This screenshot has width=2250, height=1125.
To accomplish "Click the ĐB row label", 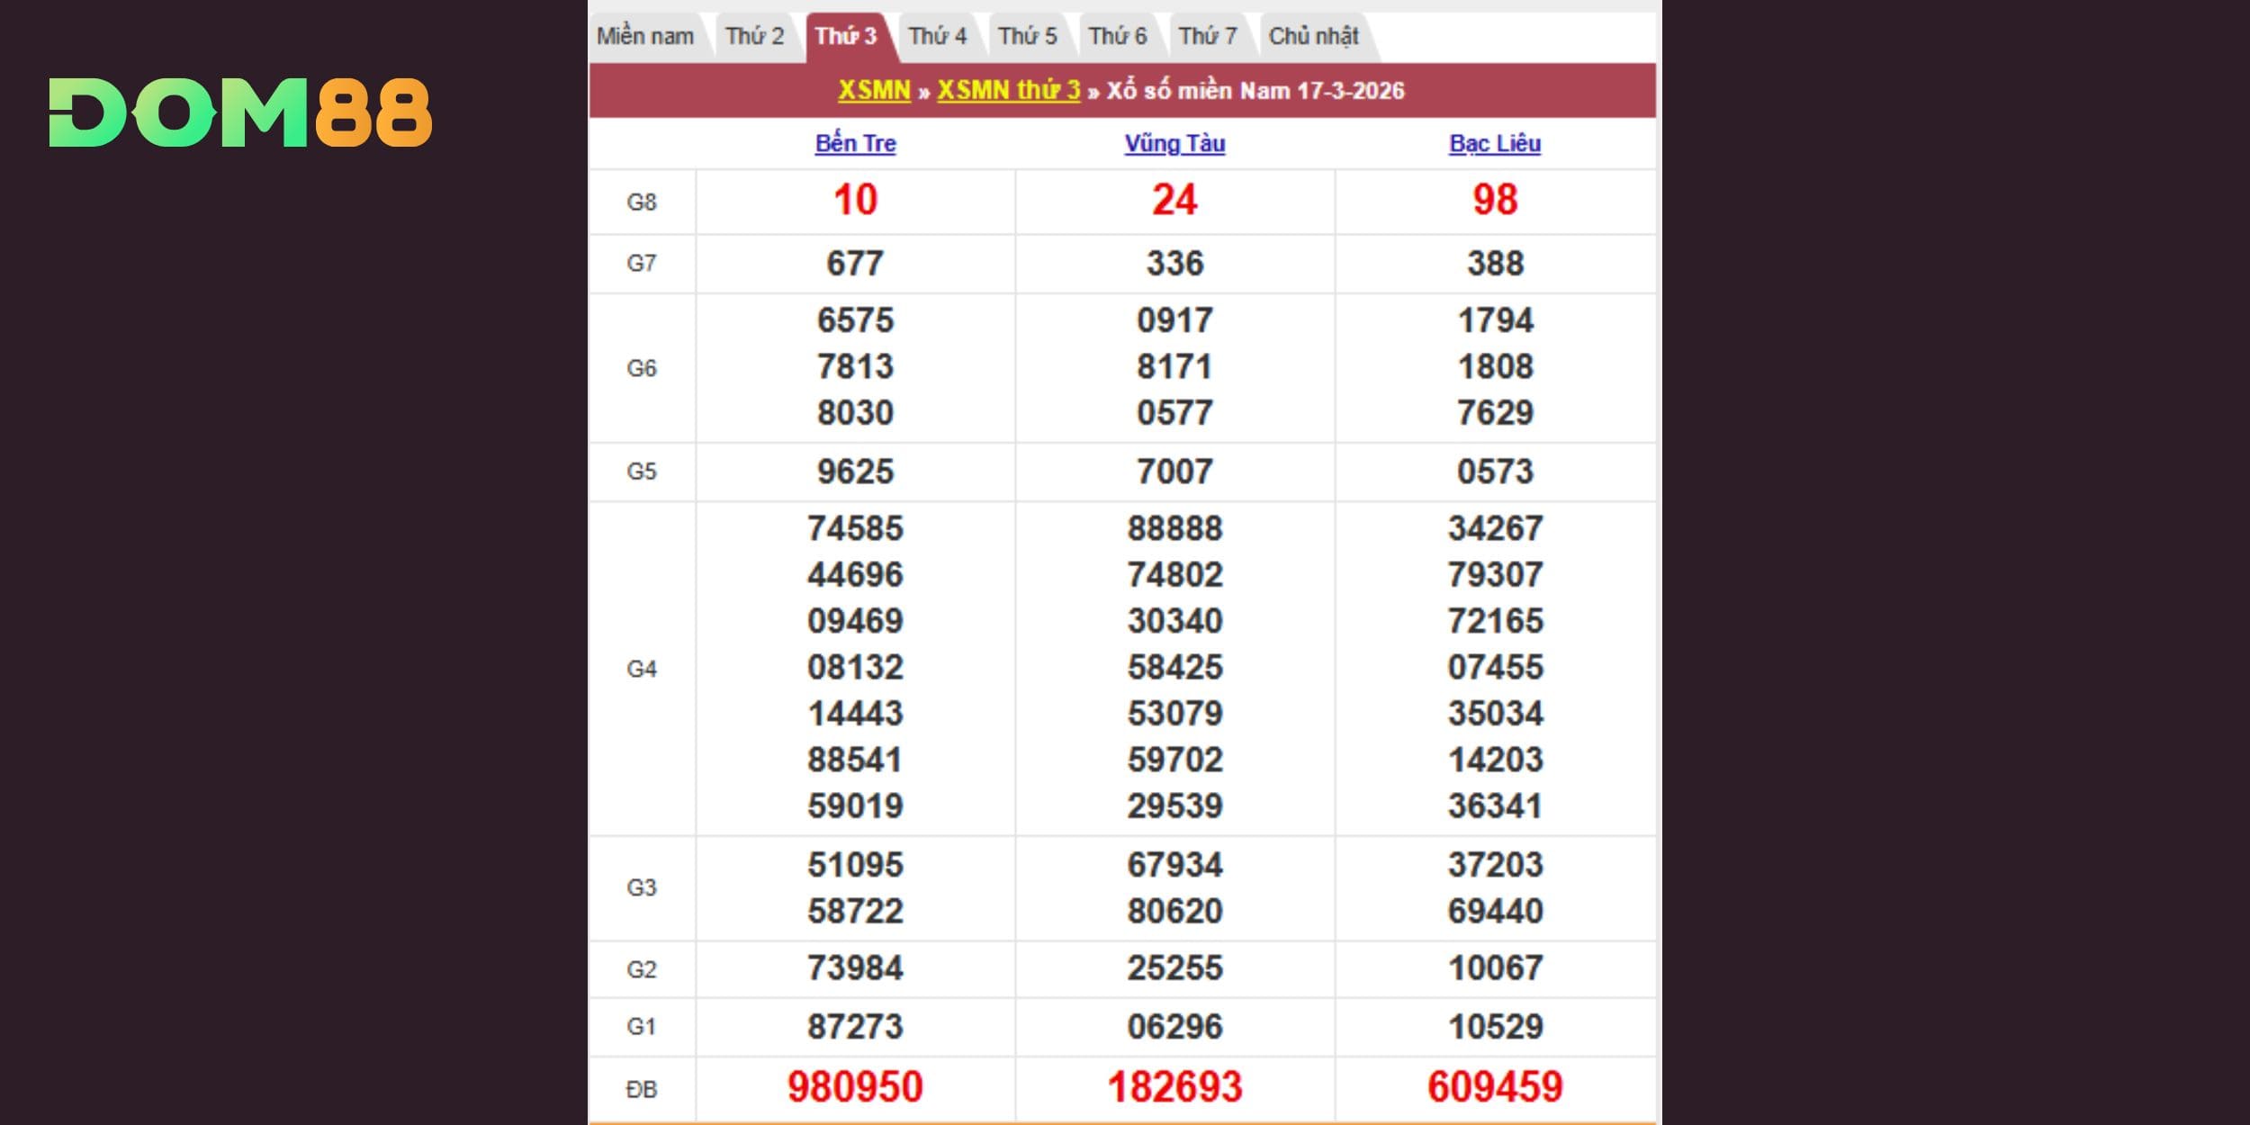I will pyautogui.click(x=642, y=1090).
